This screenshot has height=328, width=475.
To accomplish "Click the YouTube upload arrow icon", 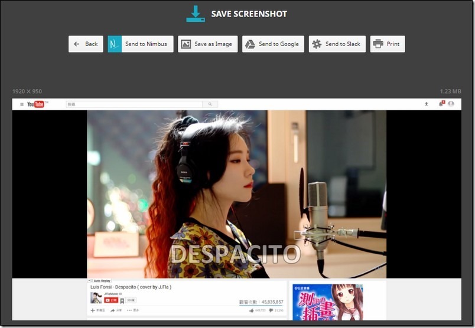I will pos(426,104).
